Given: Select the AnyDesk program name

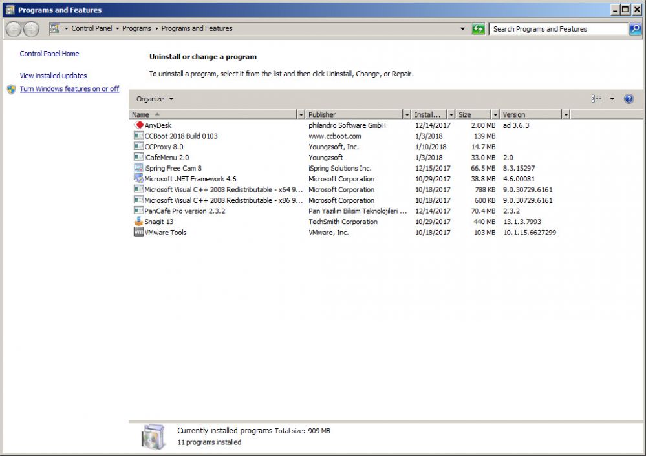Looking at the screenshot, I should point(158,125).
